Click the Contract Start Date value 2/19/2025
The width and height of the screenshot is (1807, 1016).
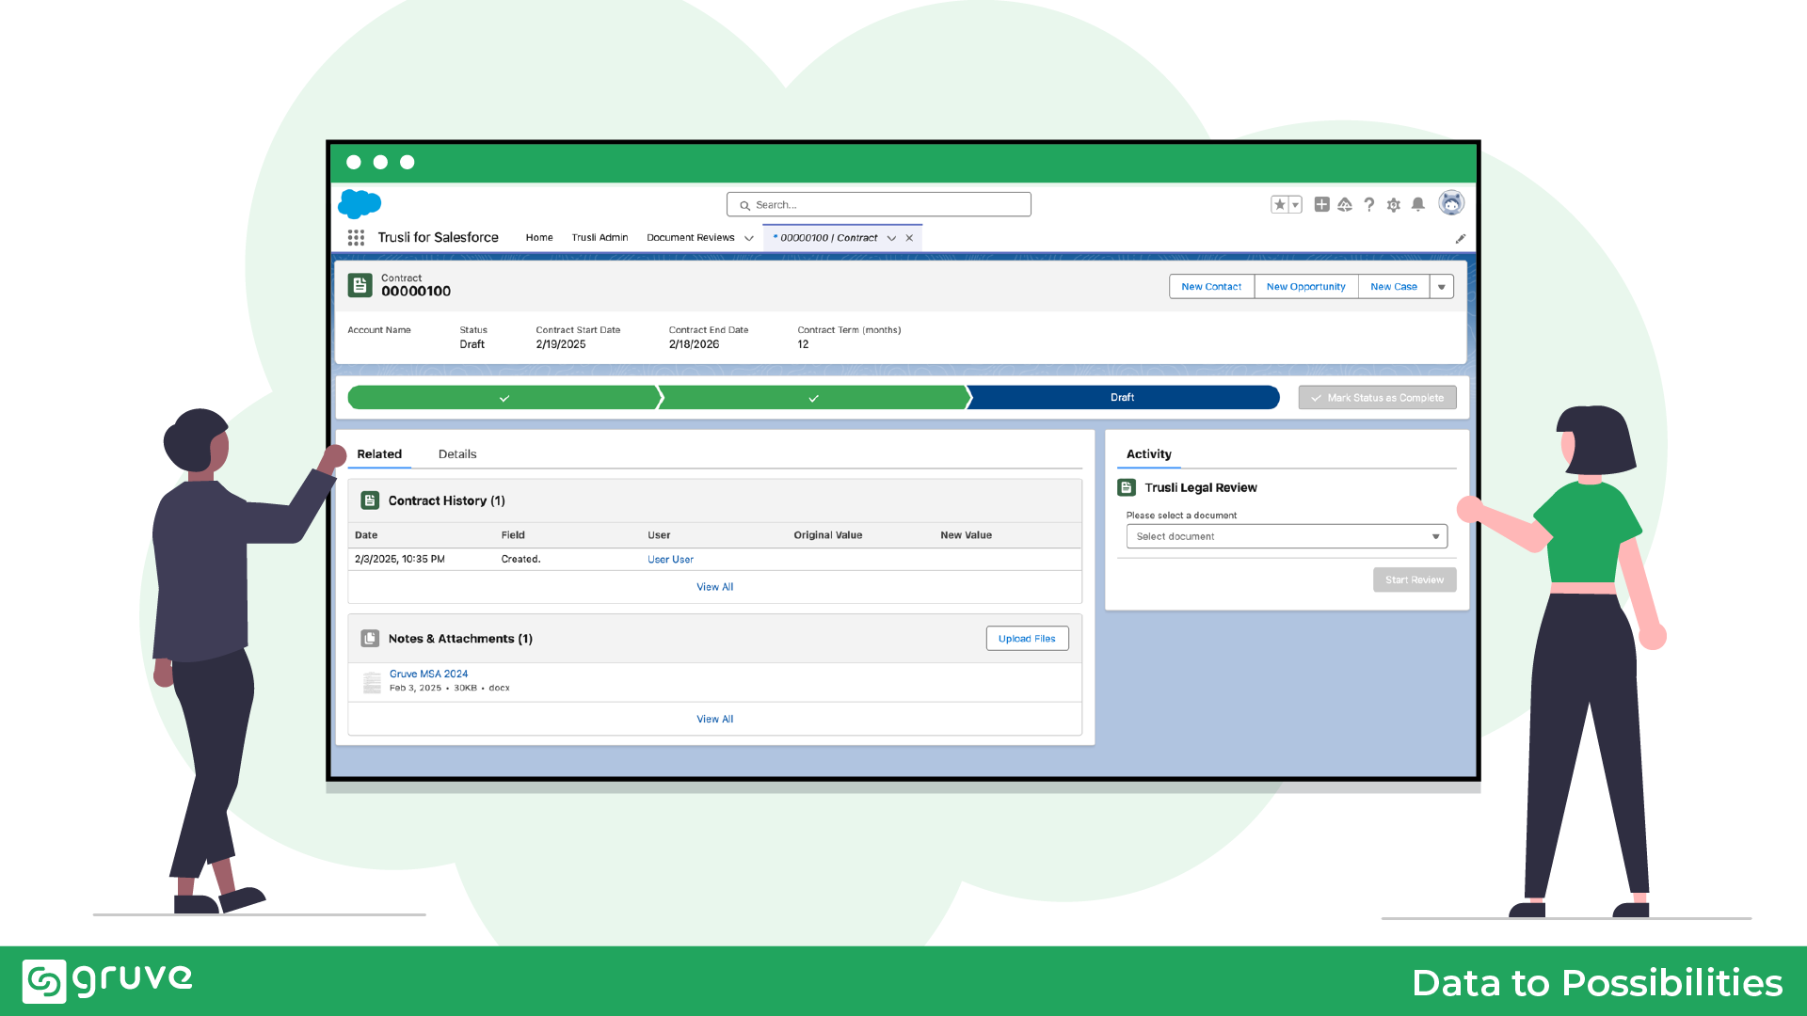pos(561,344)
